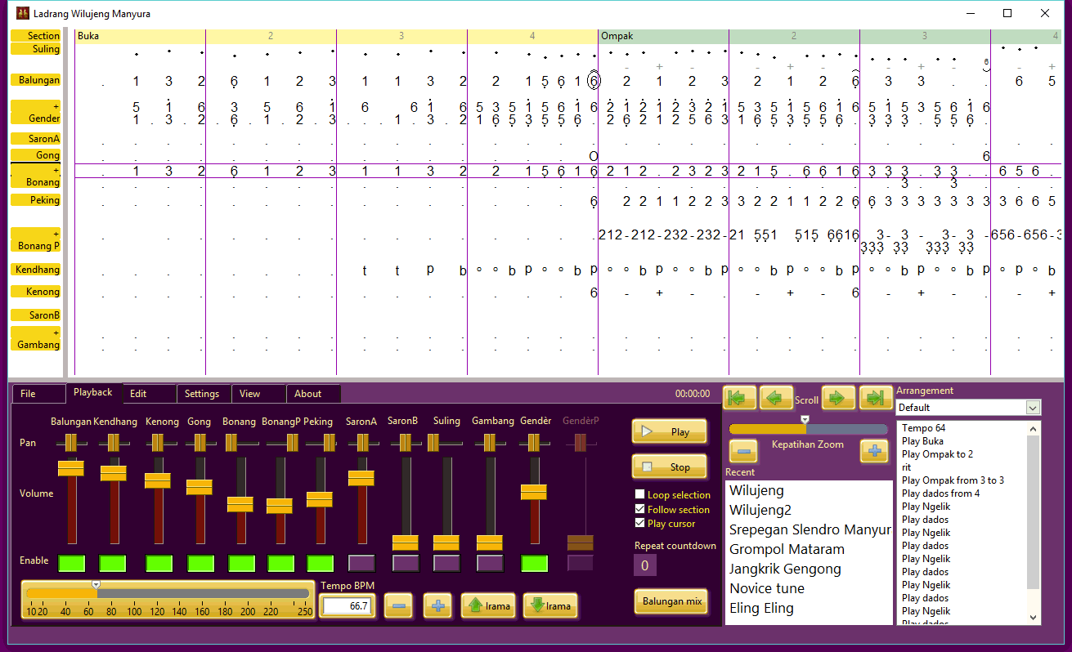Click the Tempo BPM input field
Image resolution: width=1072 pixels, height=652 pixels.
click(347, 606)
